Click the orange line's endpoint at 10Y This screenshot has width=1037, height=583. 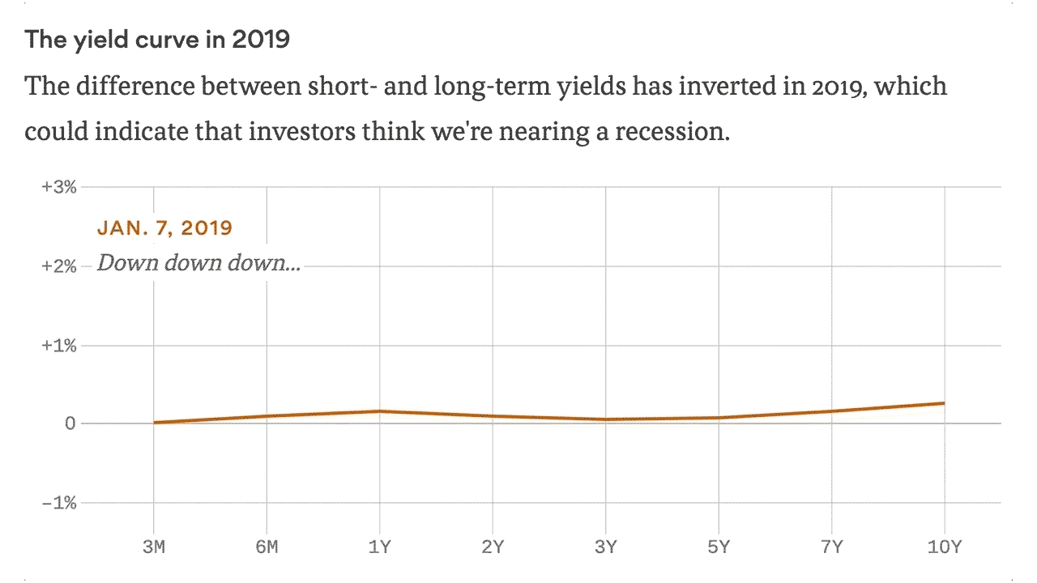[x=944, y=403]
